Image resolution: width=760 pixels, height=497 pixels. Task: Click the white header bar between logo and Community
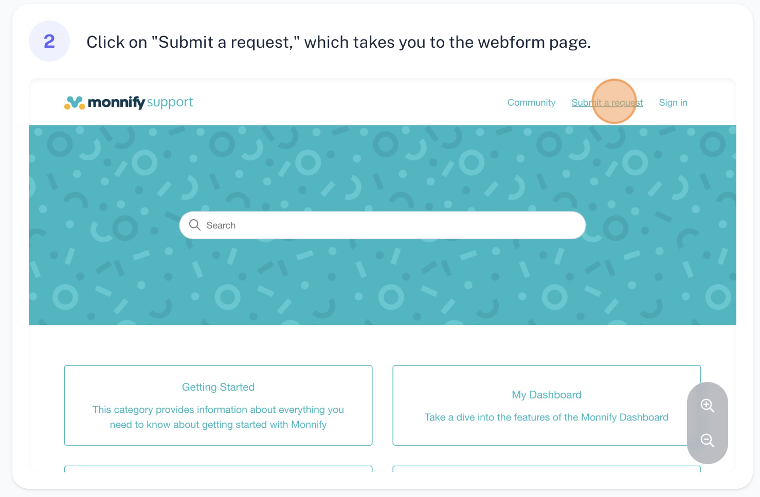click(350, 103)
